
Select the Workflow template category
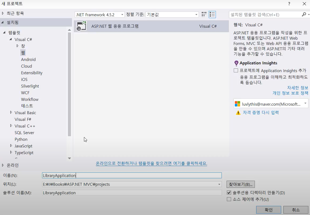30,99
